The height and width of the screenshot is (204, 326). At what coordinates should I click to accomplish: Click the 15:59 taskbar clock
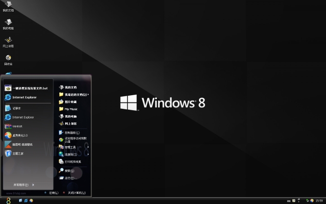[319, 201]
